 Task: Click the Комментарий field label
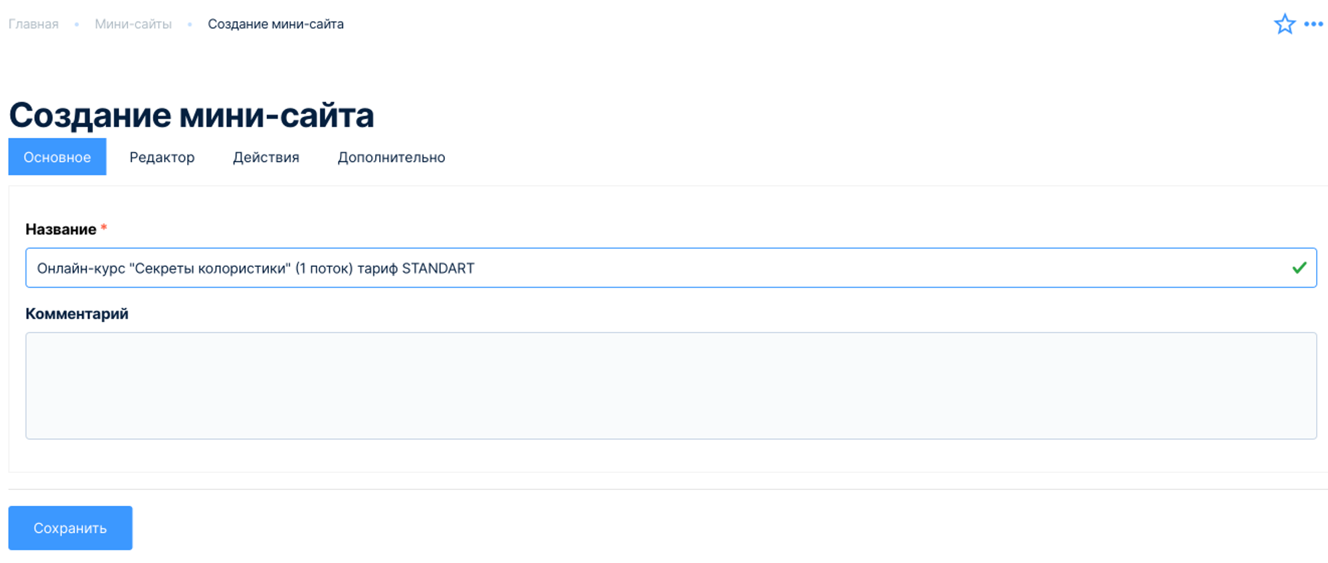(x=77, y=314)
